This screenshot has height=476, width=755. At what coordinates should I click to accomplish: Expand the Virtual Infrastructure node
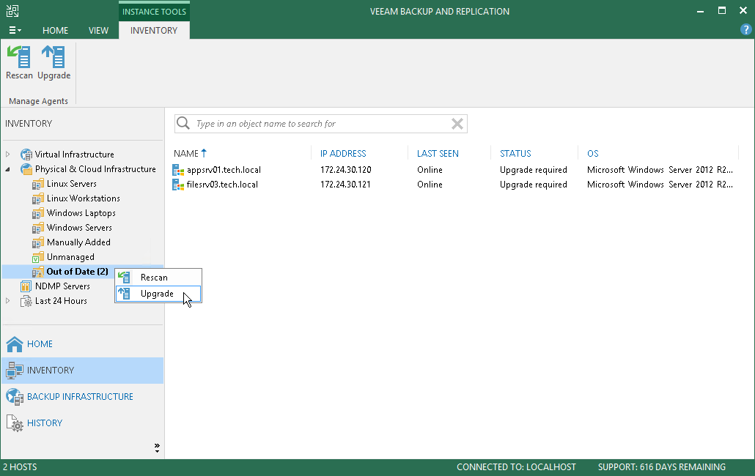(x=8, y=155)
